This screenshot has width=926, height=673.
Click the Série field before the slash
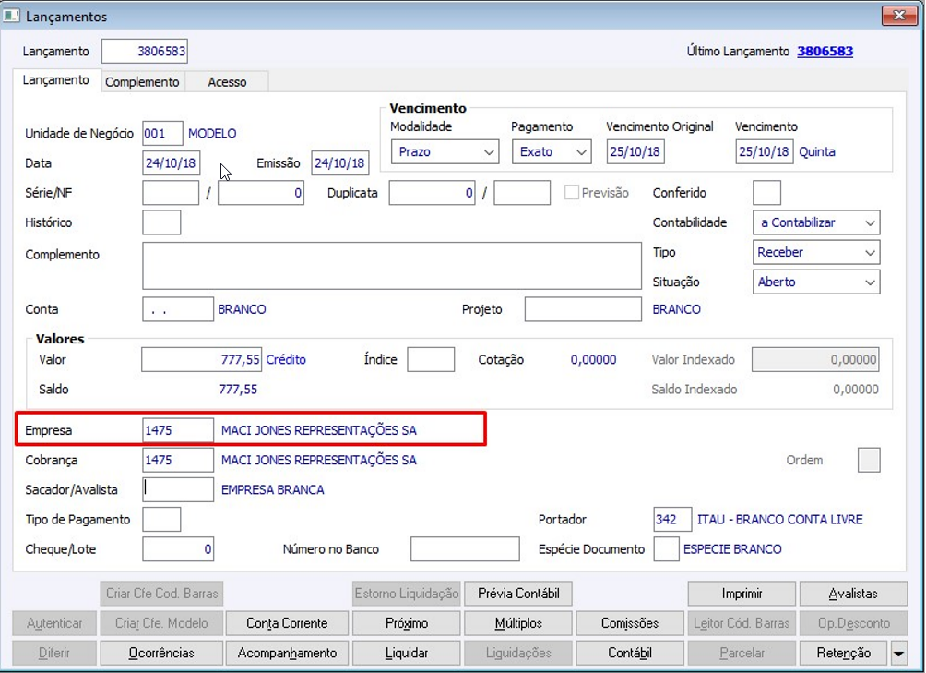point(171,193)
